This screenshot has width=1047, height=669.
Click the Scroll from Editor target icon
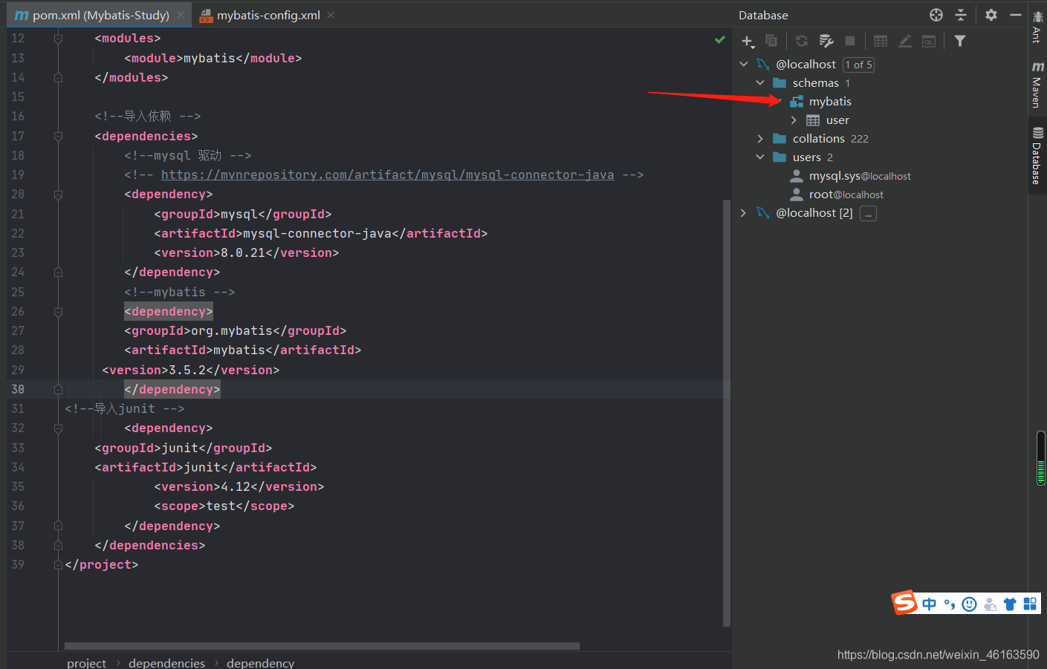tap(936, 15)
